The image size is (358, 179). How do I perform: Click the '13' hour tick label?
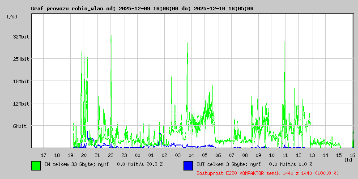coord(312,155)
